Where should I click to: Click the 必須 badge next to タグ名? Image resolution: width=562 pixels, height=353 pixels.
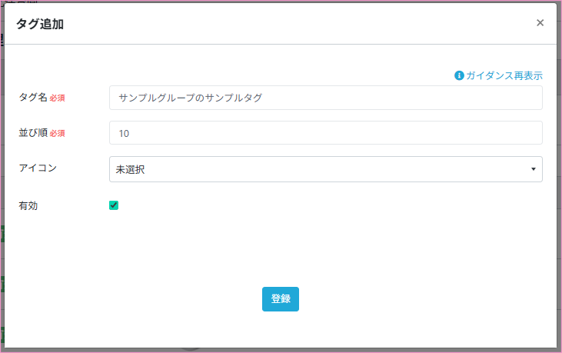coord(58,98)
